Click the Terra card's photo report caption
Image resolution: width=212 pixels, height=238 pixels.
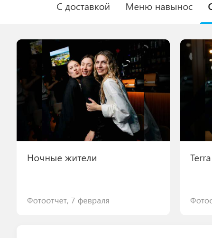201,201
